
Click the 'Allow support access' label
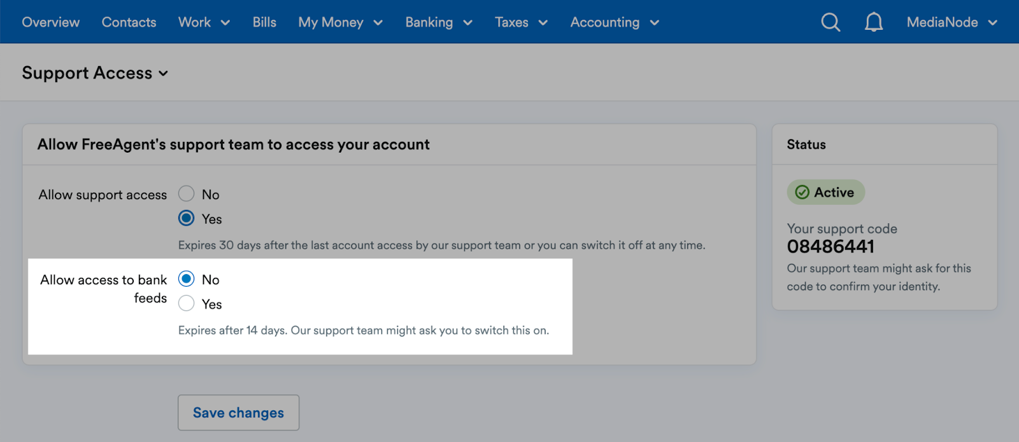(x=103, y=195)
